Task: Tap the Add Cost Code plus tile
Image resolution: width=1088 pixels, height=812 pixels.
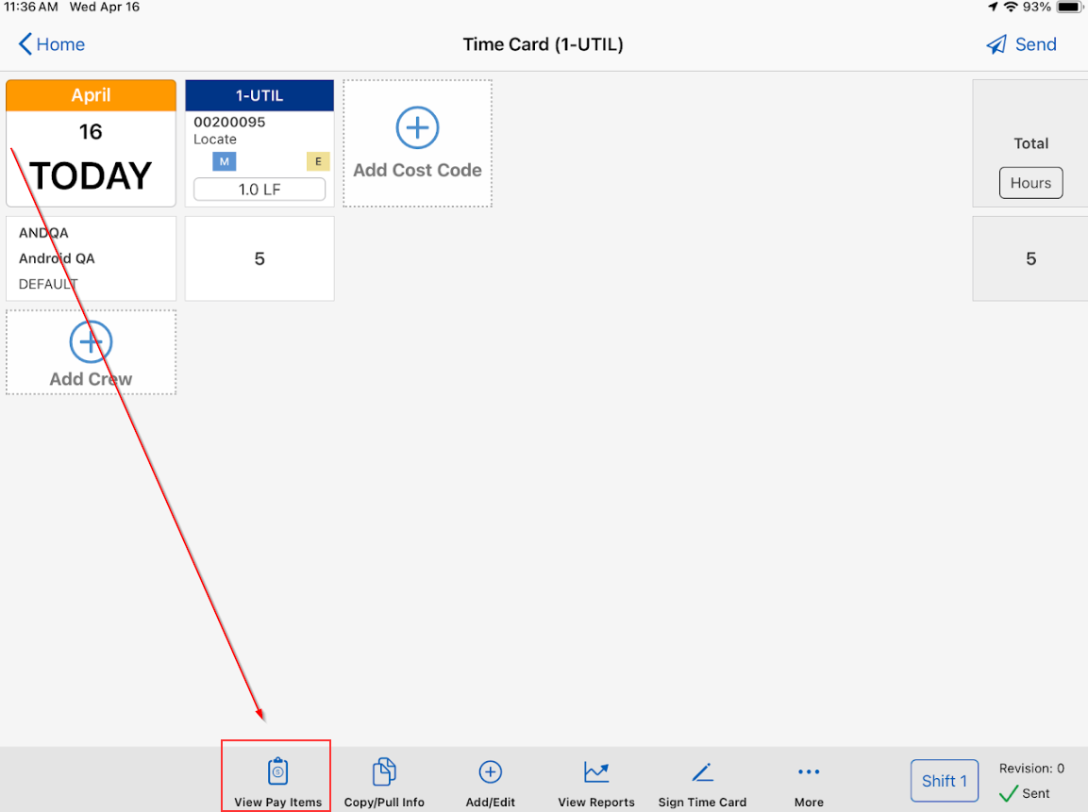Action: pyautogui.click(x=417, y=143)
